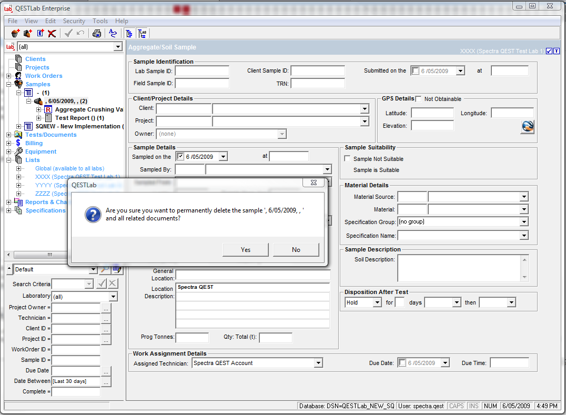This screenshot has width=566, height=415.
Task: Click the spell check toolbar icon
Action: [x=113, y=34]
